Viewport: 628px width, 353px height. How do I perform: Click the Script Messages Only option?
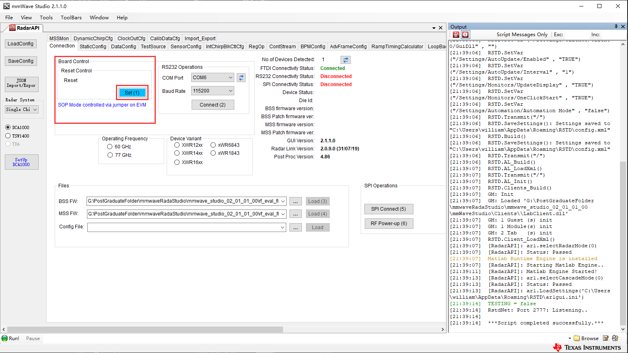[x=522, y=35]
